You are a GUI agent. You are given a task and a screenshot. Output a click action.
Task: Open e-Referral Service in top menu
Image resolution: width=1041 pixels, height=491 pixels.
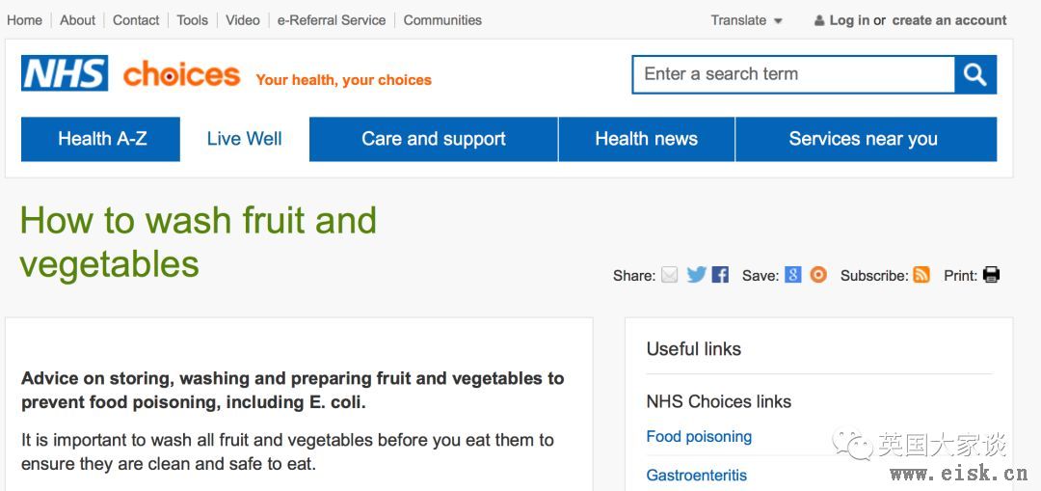[x=332, y=20]
